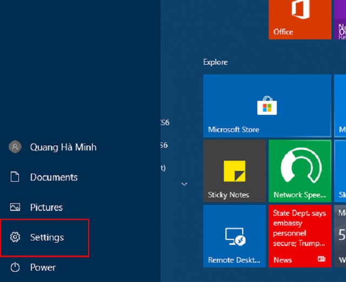346x282 pixels.
Task: Open the Sticky Notes tile
Action: tap(234, 171)
